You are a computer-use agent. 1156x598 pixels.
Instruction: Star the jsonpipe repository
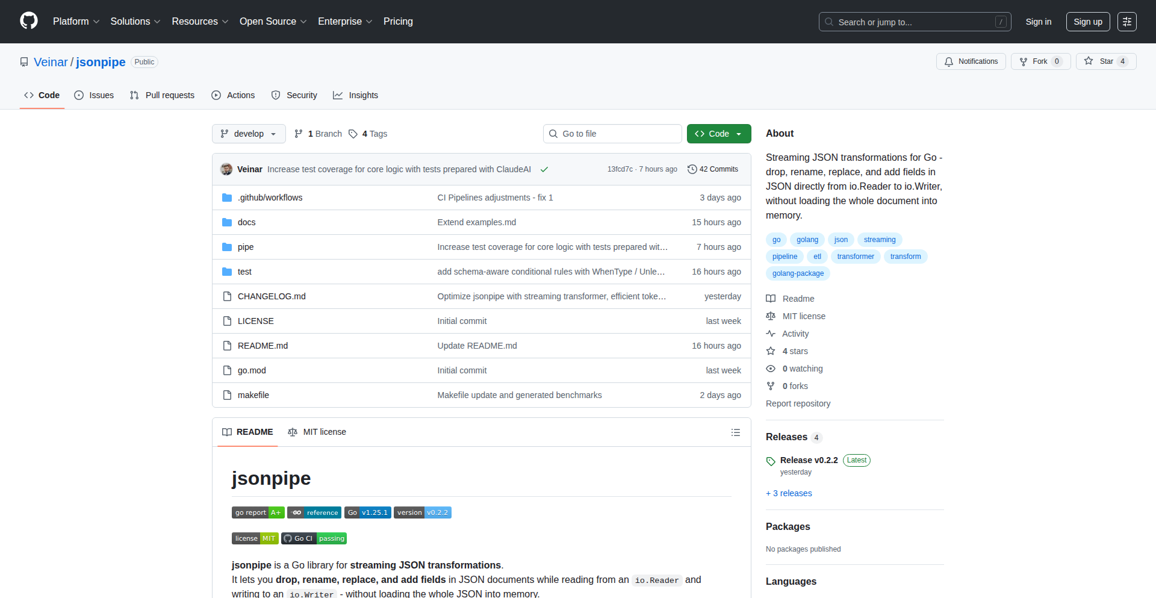point(1105,61)
